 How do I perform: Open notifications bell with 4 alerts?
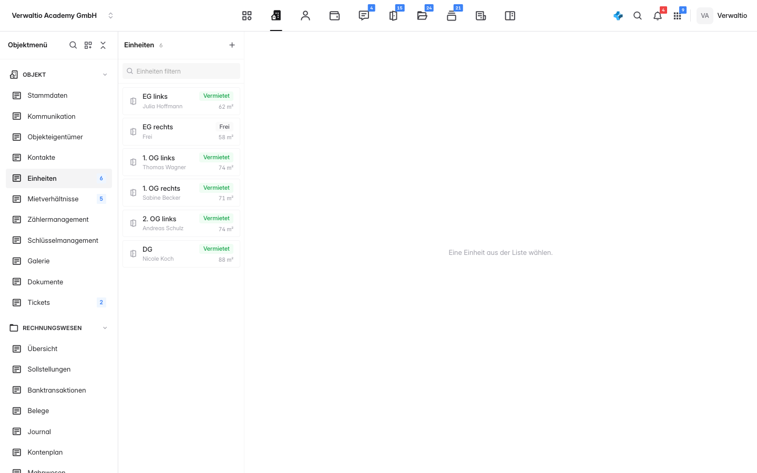pos(658,16)
